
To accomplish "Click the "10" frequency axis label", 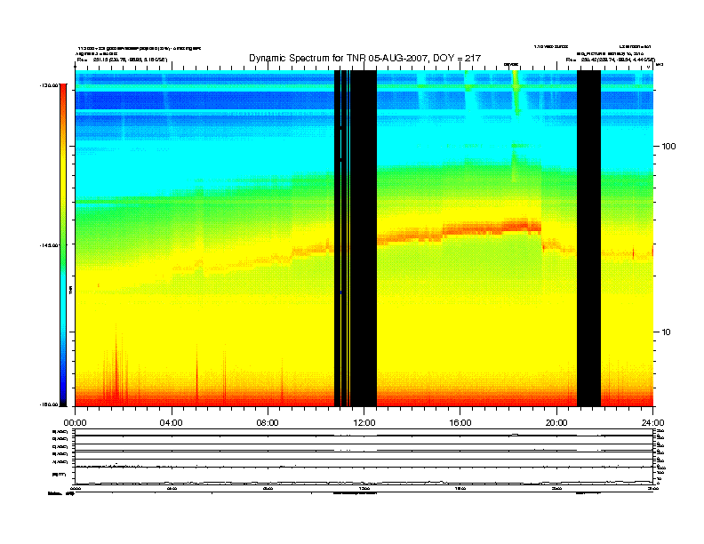I will [666, 332].
